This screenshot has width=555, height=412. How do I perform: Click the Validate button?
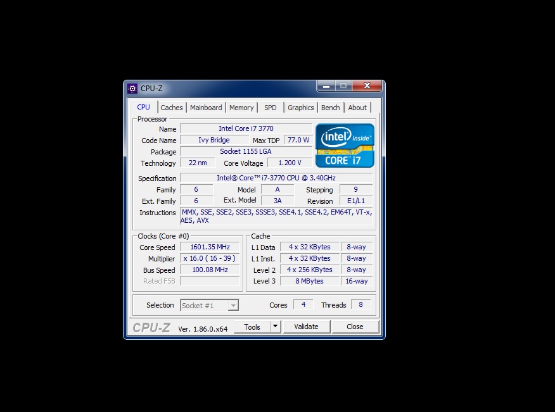[x=306, y=327]
